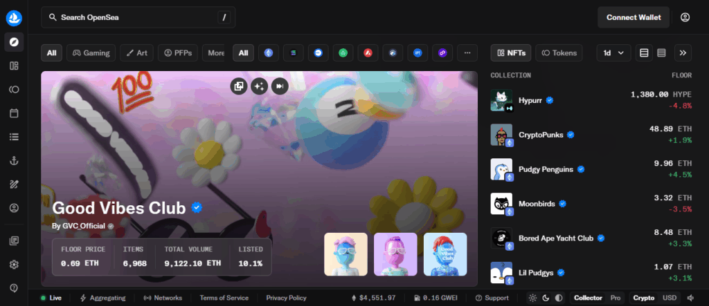Viewport: 709px width, 306px height.
Task: Open the 1d time range dropdown
Action: (613, 52)
